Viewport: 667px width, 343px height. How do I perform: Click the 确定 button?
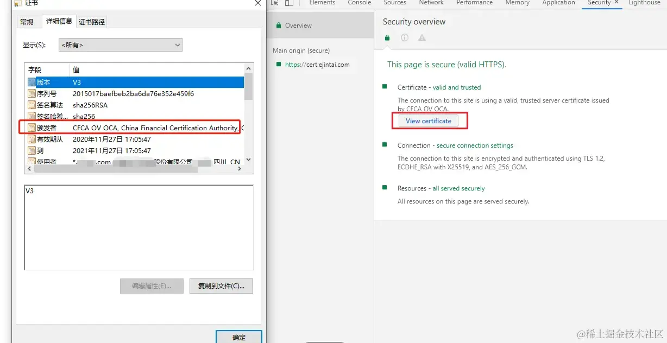pyautogui.click(x=239, y=336)
